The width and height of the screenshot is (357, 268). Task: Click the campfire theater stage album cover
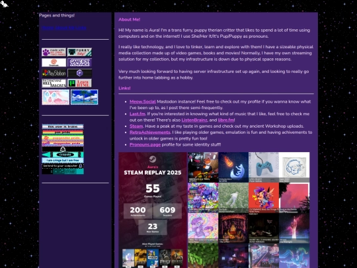point(233,228)
